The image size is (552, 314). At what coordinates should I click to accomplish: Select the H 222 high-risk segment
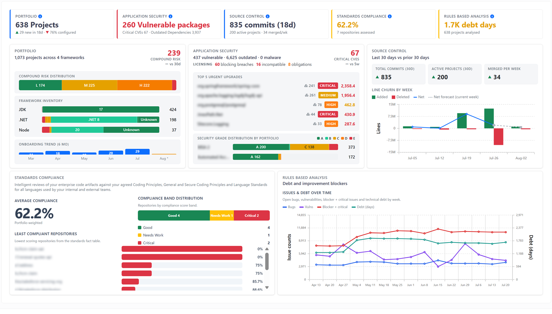[x=145, y=85]
